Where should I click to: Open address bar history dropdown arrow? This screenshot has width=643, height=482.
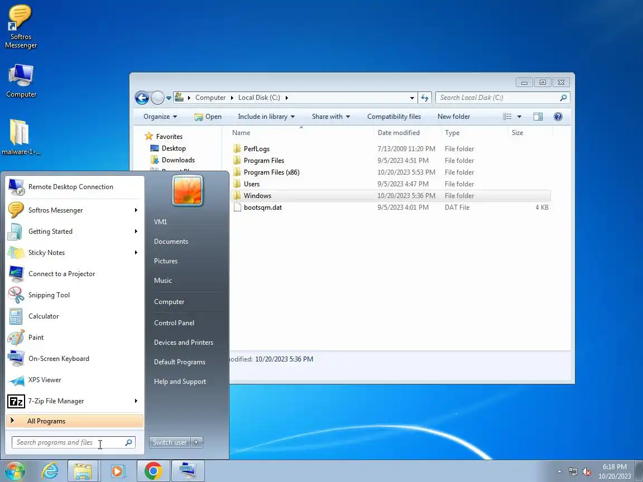coord(412,98)
